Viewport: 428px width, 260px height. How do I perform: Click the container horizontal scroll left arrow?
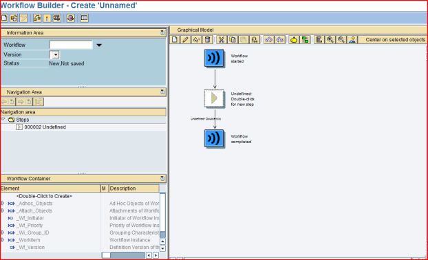pos(149,255)
